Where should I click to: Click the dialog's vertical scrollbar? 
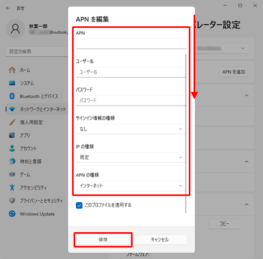[x=186, y=134]
